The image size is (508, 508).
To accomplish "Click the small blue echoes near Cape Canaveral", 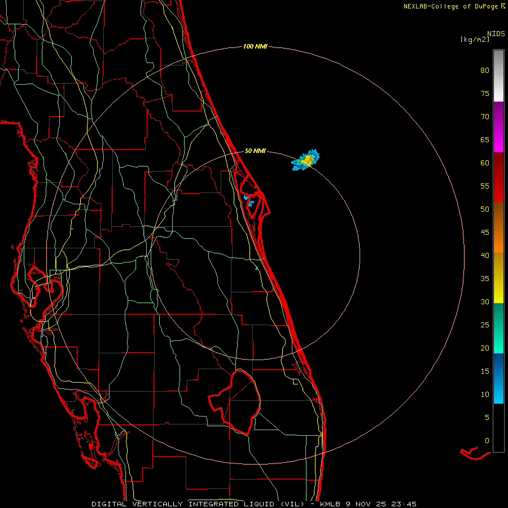I will pos(249,201).
